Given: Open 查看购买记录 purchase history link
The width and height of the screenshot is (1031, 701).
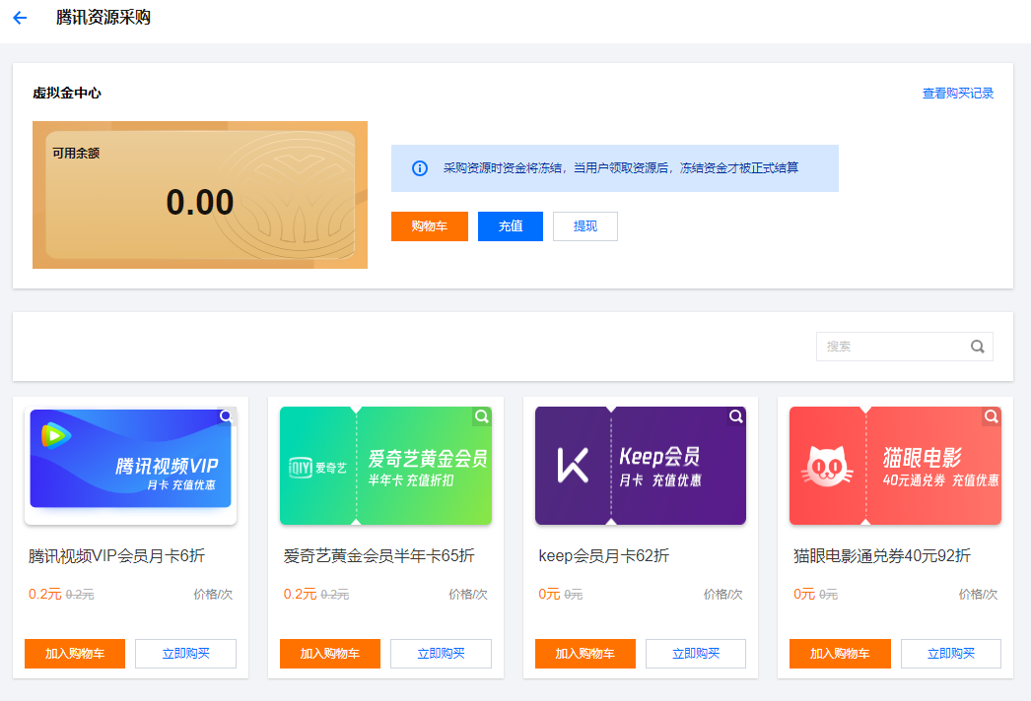Looking at the screenshot, I should [958, 94].
